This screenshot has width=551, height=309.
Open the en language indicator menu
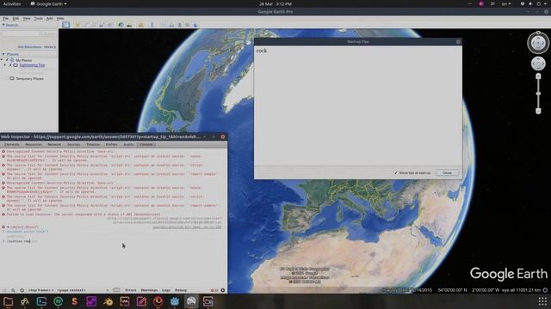pyautogui.click(x=506, y=3)
